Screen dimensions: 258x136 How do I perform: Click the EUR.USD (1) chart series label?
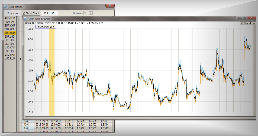46,27
